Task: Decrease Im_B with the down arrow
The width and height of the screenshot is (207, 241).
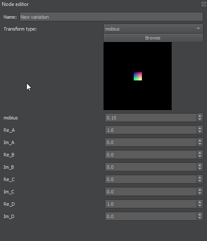Action: 200,169
